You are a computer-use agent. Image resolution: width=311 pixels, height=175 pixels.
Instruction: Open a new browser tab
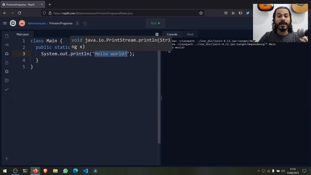(50, 4)
